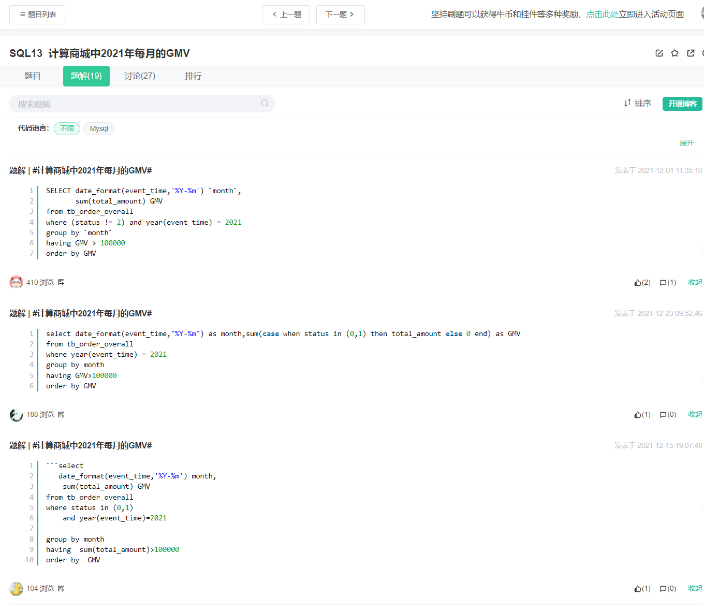Select the 题解(19) tab
This screenshot has width=704, height=611.
coord(86,76)
